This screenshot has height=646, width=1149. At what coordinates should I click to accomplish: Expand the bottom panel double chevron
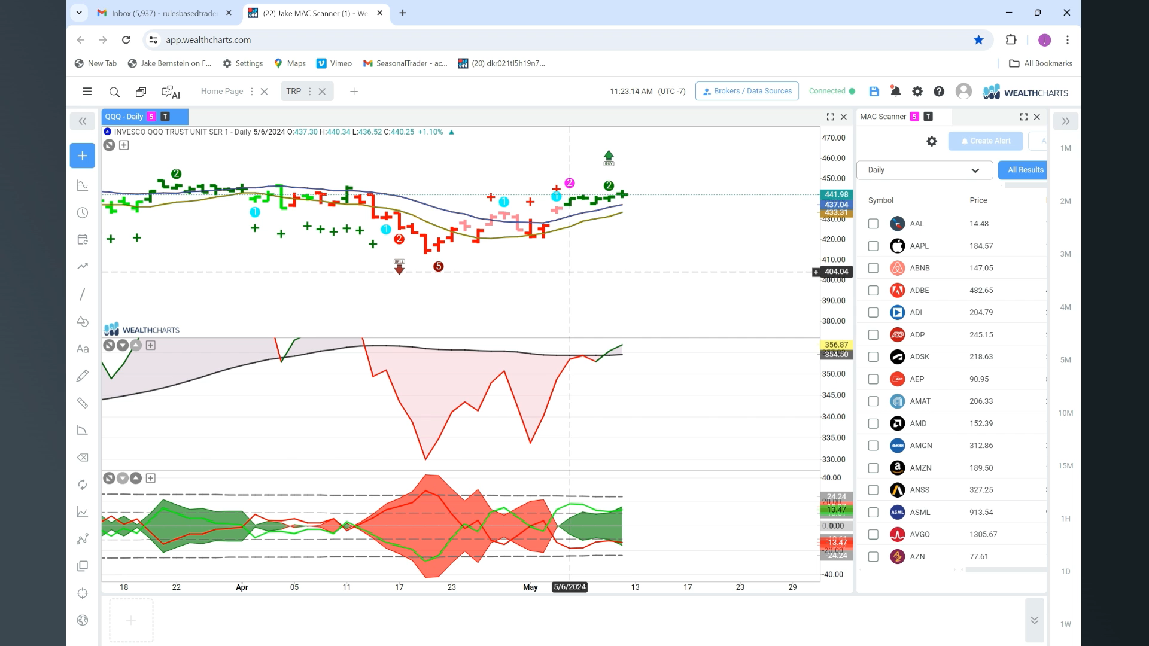coord(1034,620)
